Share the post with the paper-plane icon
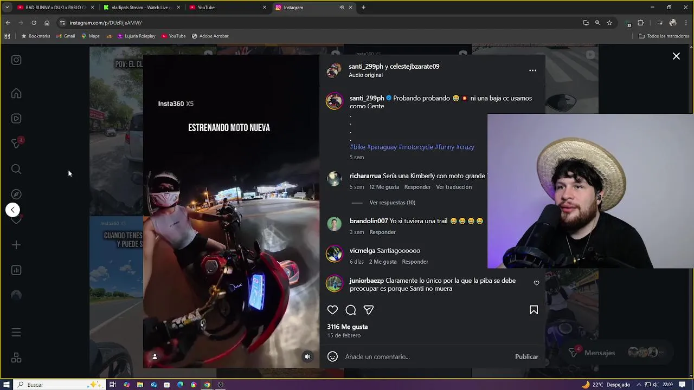The width and height of the screenshot is (694, 390). click(x=369, y=310)
